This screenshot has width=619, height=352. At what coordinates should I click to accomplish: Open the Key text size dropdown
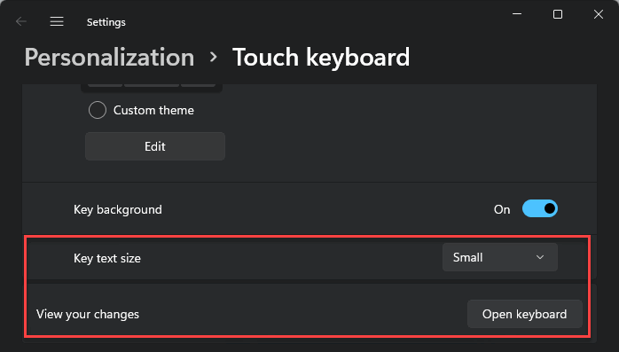(x=500, y=257)
